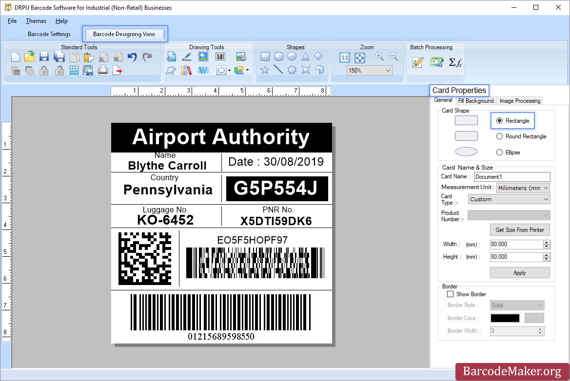Set zoom to actual size 1:1
The width and height of the screenshot is (570, 381).
click(x=345, y=57)
